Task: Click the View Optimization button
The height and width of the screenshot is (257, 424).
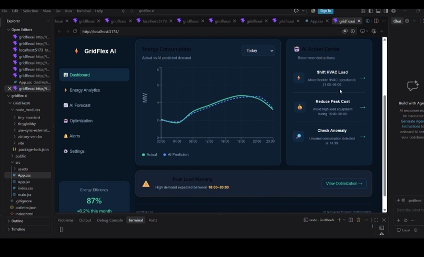Action: [344, 183]
